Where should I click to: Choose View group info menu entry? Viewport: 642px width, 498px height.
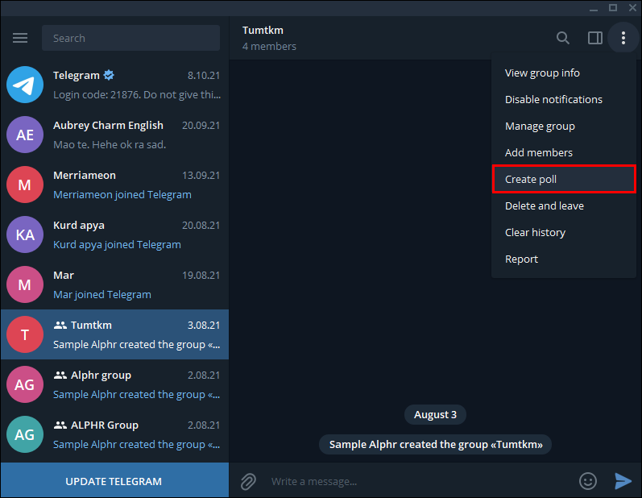click(564, 73)
